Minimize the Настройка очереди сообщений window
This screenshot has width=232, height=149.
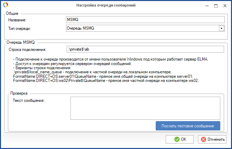(207, 6)
